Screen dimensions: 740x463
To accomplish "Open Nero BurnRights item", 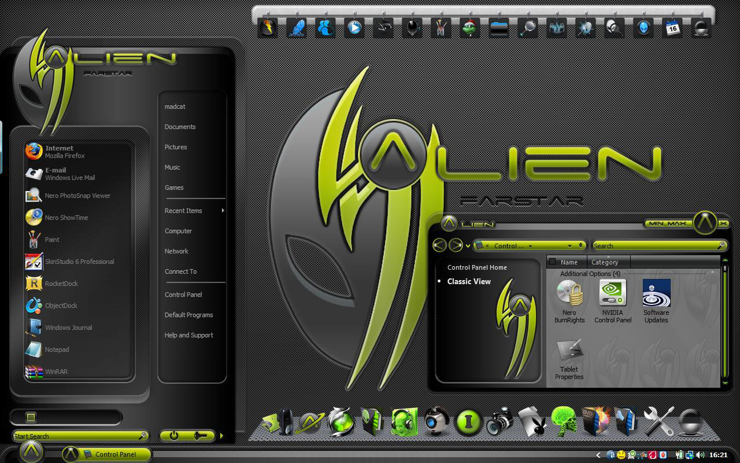I will (569, 301).
